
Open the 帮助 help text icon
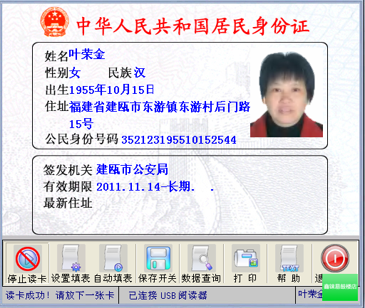pos(289,259)
